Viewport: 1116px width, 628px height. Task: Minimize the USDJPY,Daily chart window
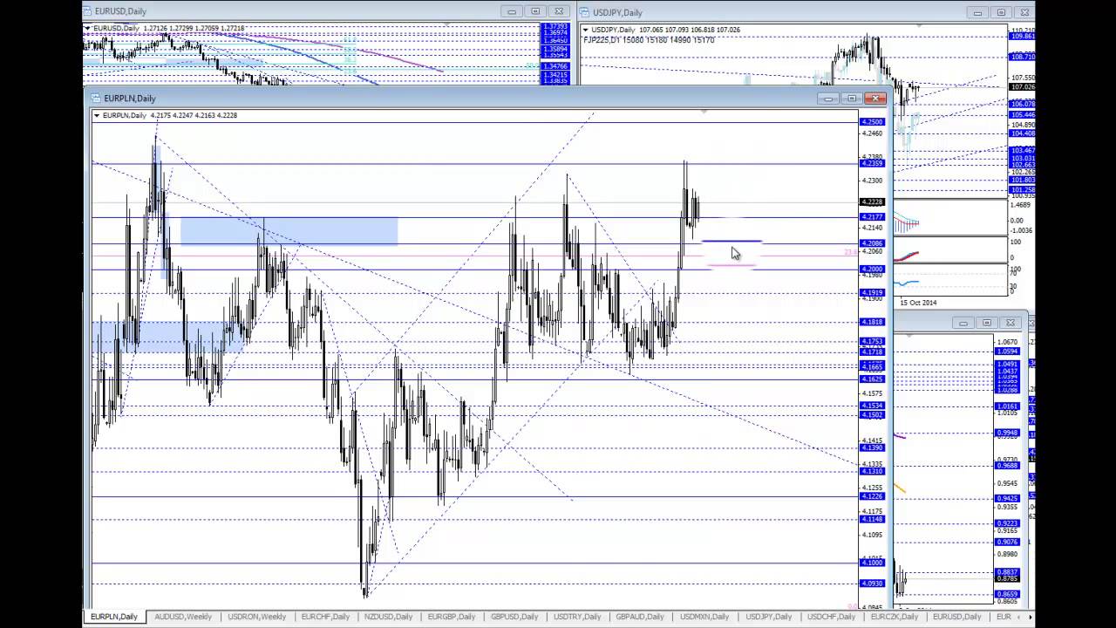[x=977, y=12]
